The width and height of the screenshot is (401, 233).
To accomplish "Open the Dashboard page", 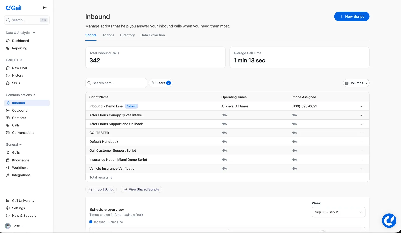I will (x=20, y=41).
